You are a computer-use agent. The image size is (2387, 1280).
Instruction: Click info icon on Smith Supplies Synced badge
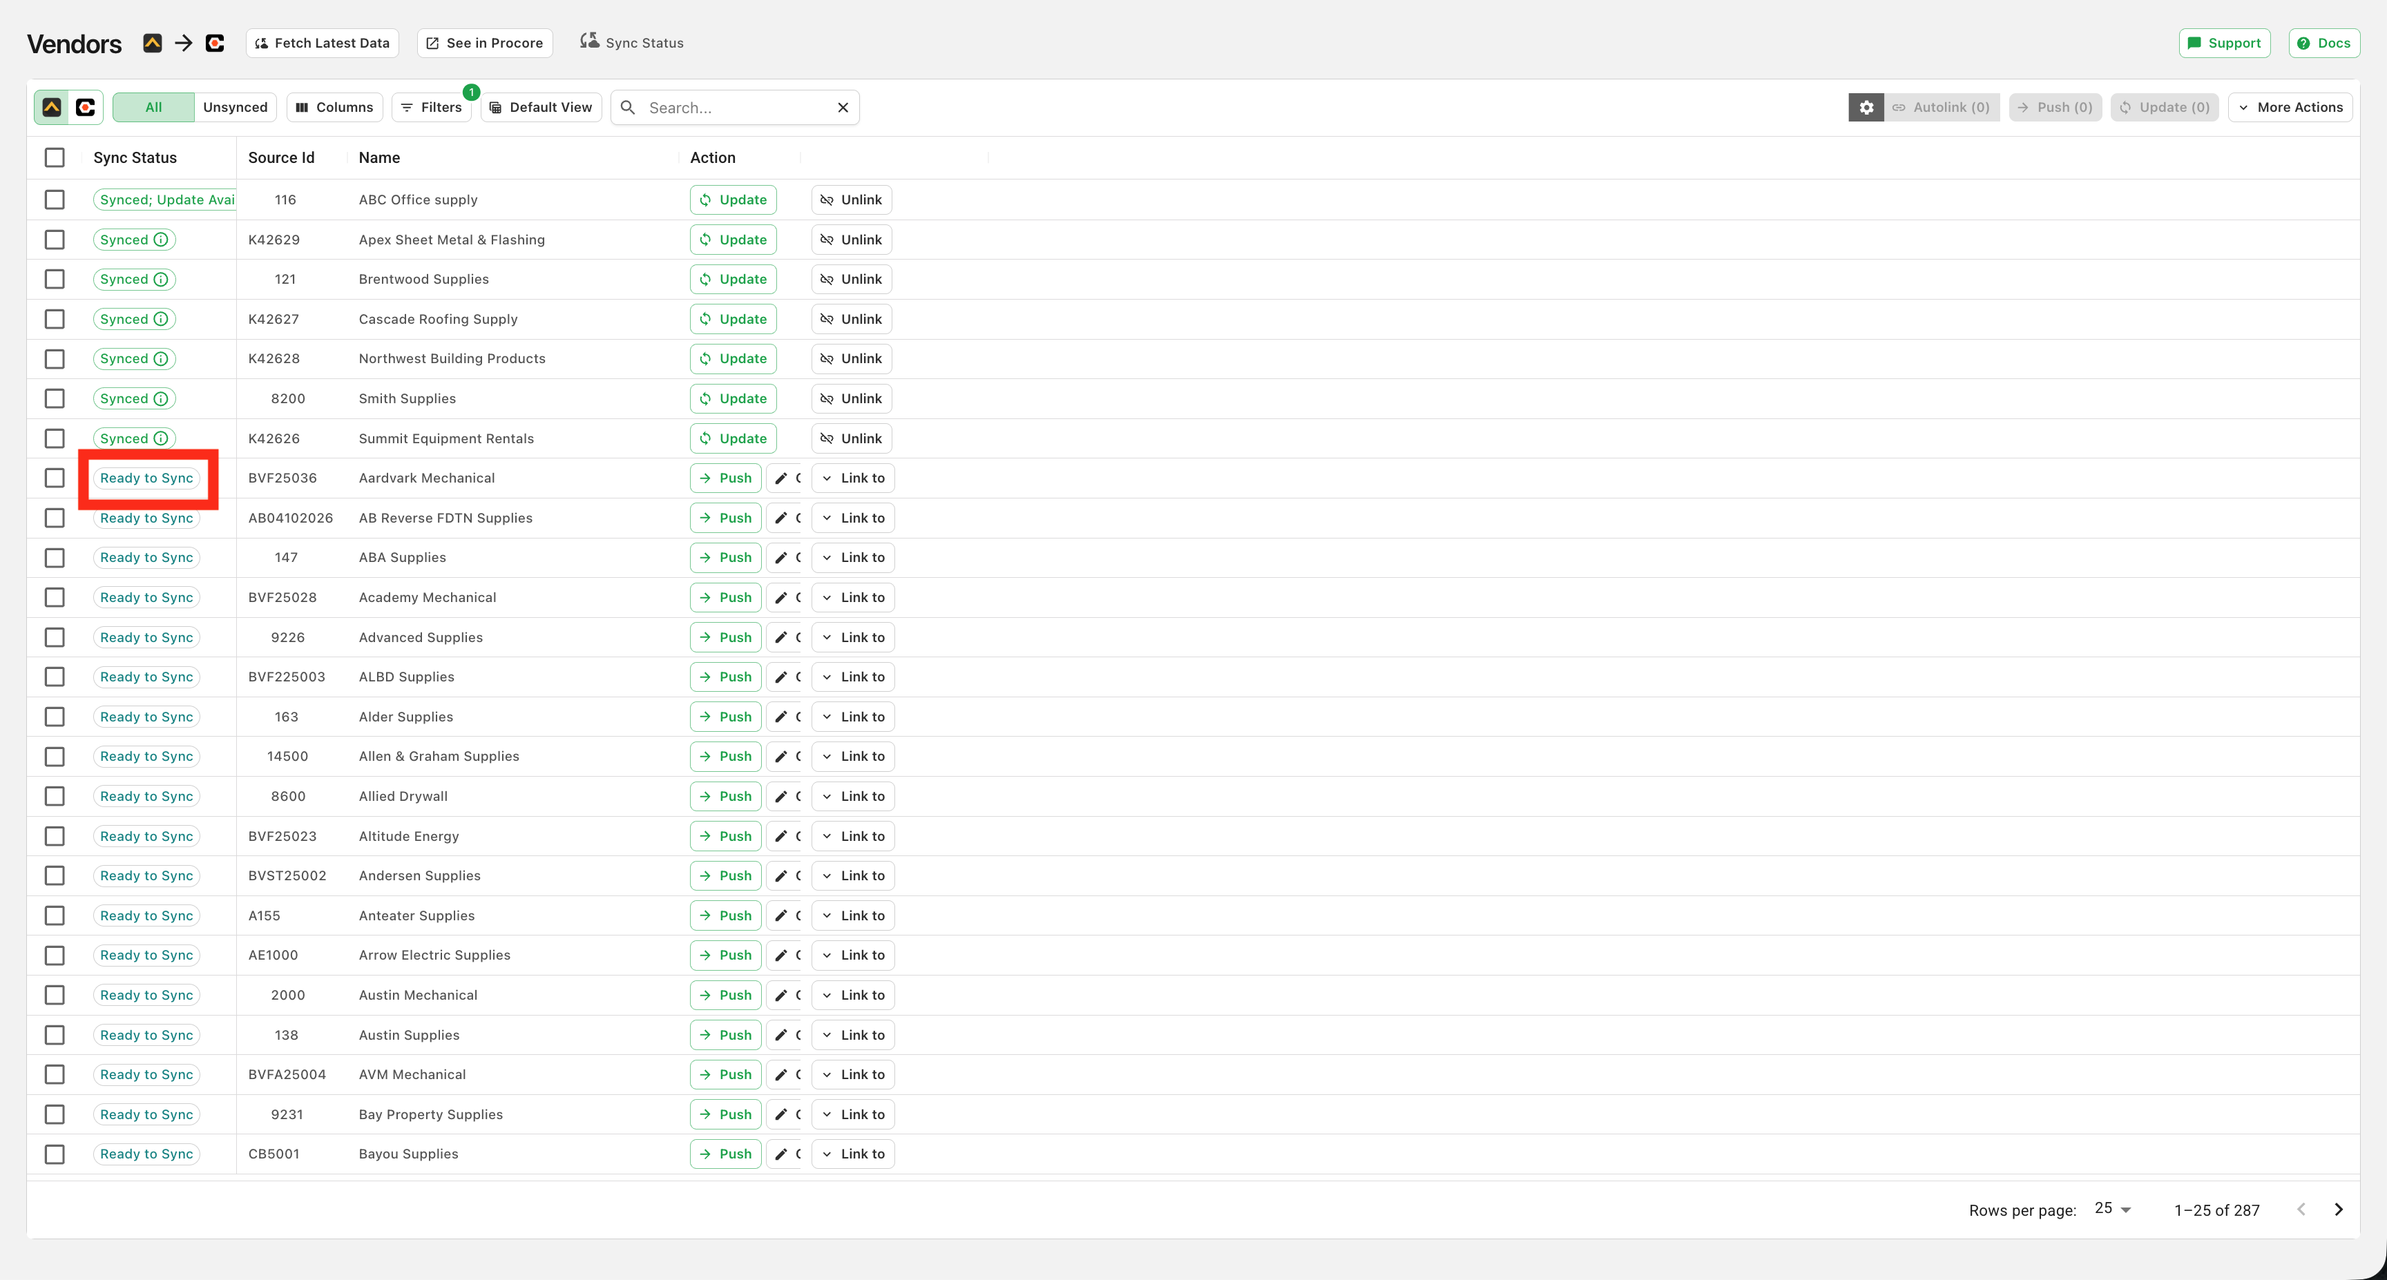(x=161, y=399)
